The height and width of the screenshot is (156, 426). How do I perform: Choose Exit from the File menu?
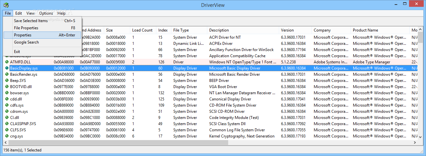(x=42, y=51)
